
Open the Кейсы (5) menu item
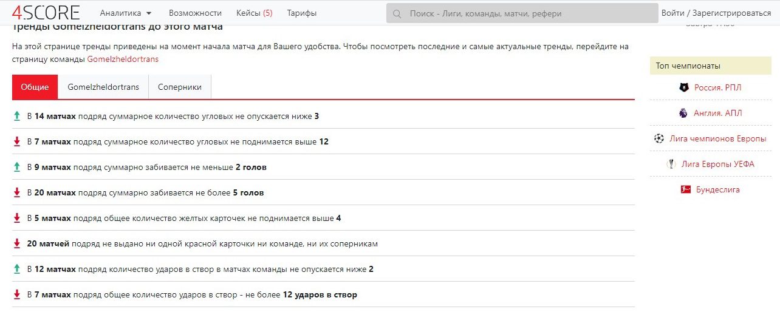pos(254,13)
